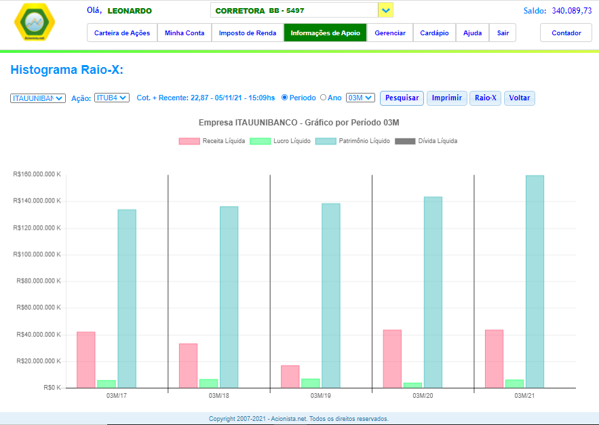
Task: Click the Receita Líquida bar for 03M/20
Action: point(392,359)
